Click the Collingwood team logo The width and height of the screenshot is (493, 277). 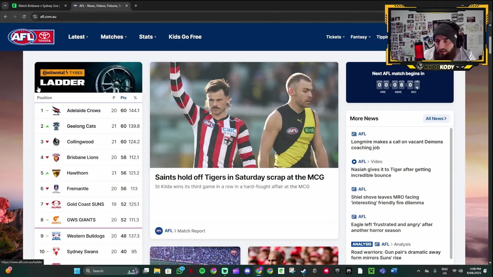(56, 142)
